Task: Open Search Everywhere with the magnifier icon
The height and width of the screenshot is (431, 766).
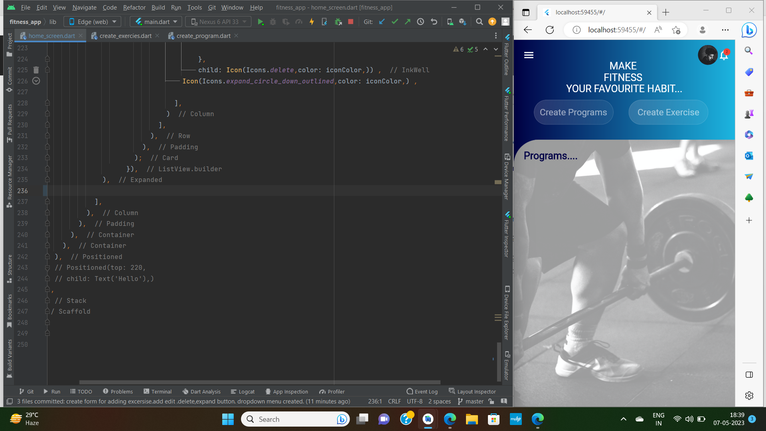Action: pos(479,22)
